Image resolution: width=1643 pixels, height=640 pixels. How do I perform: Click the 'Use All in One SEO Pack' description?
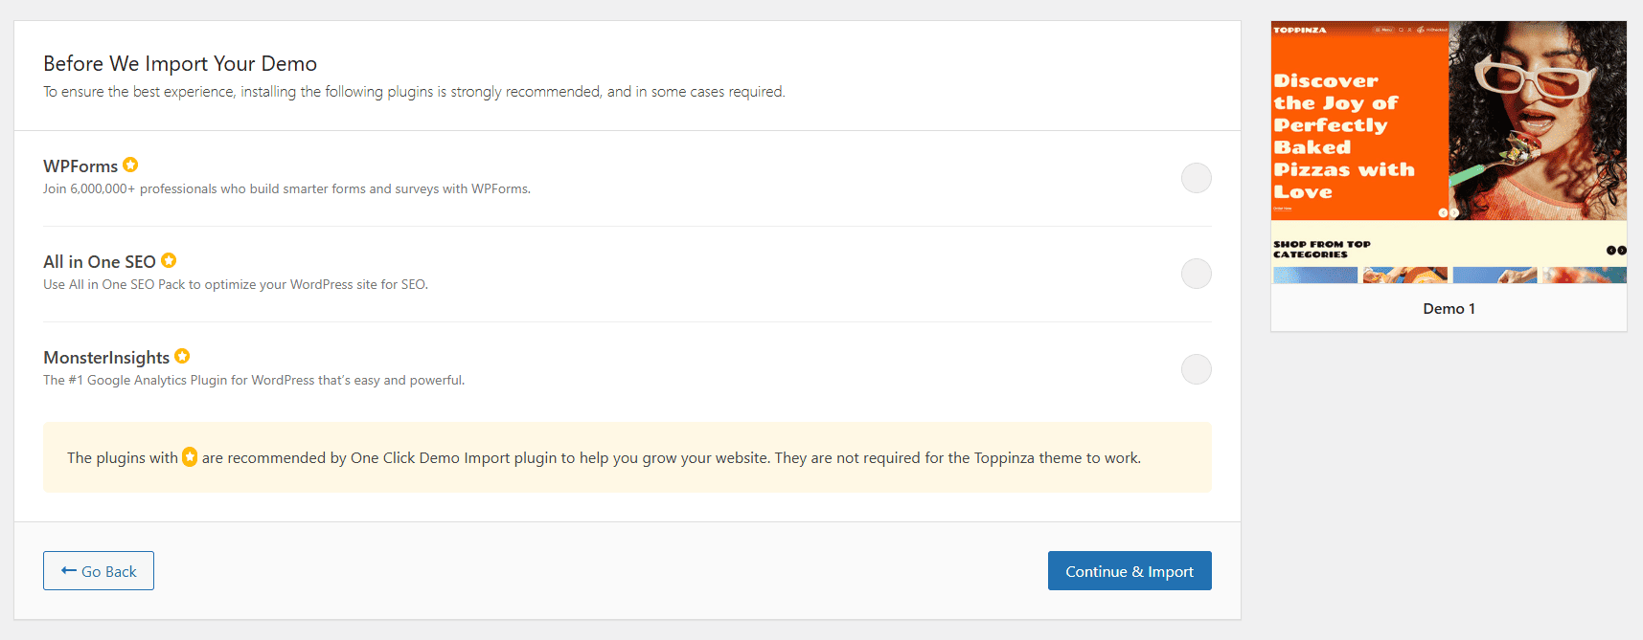(236, 285)
